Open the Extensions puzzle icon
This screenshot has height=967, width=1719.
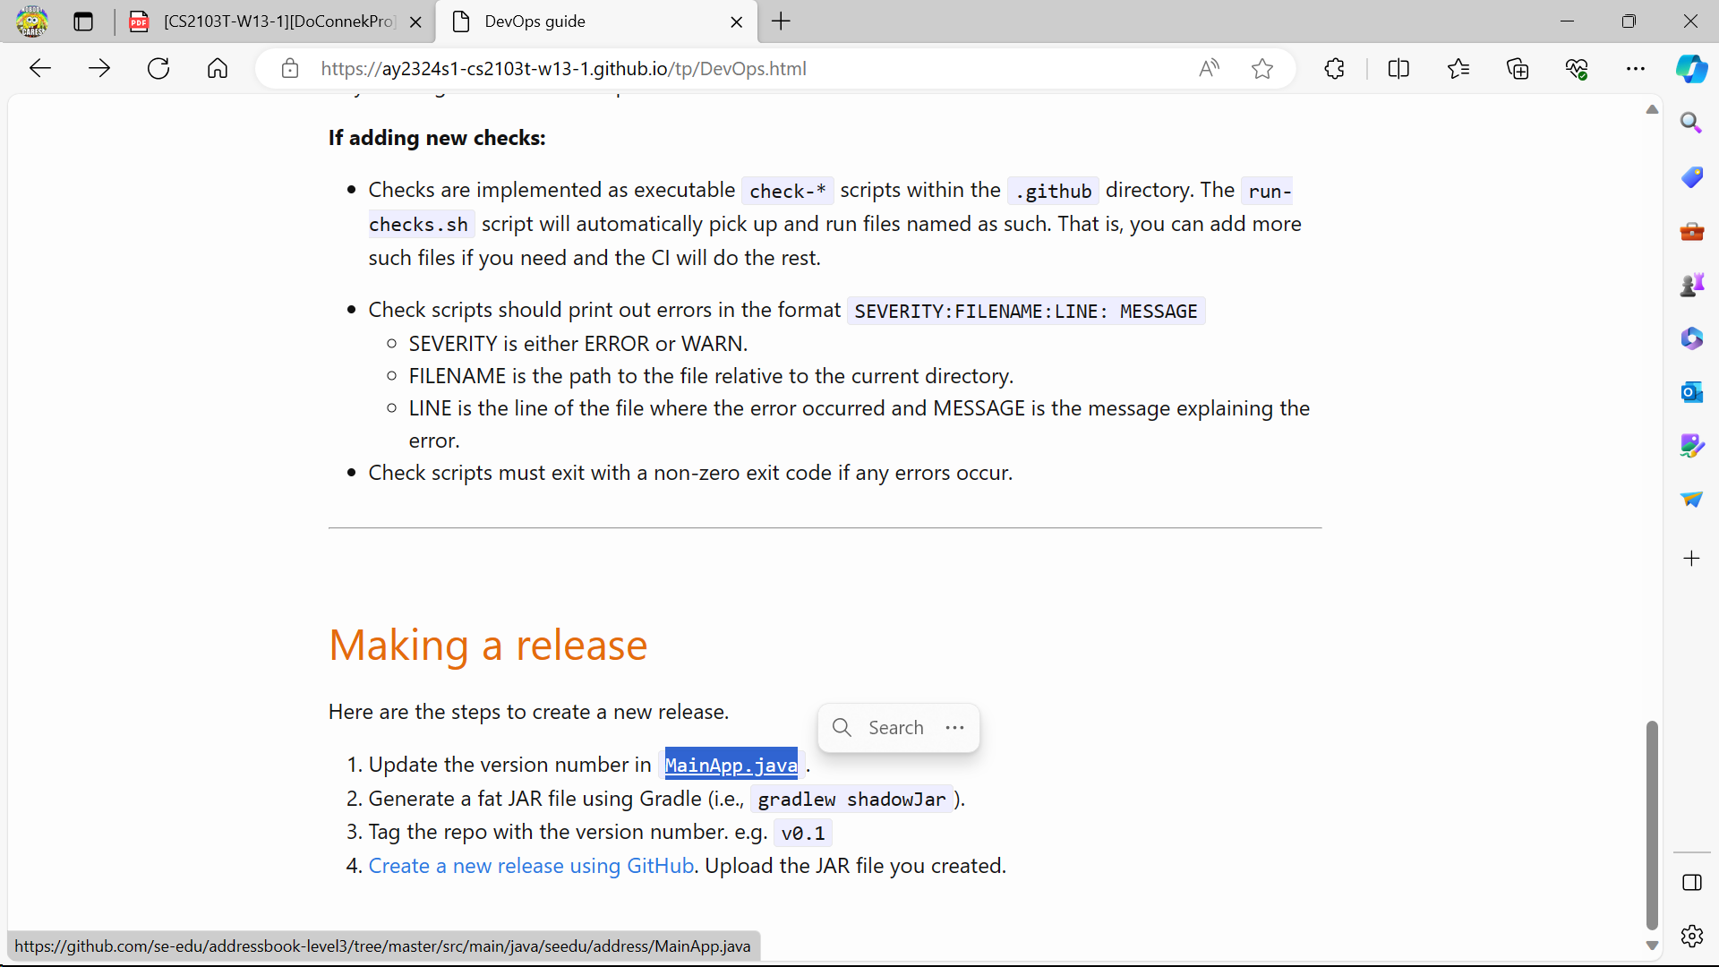point(1334,69)
